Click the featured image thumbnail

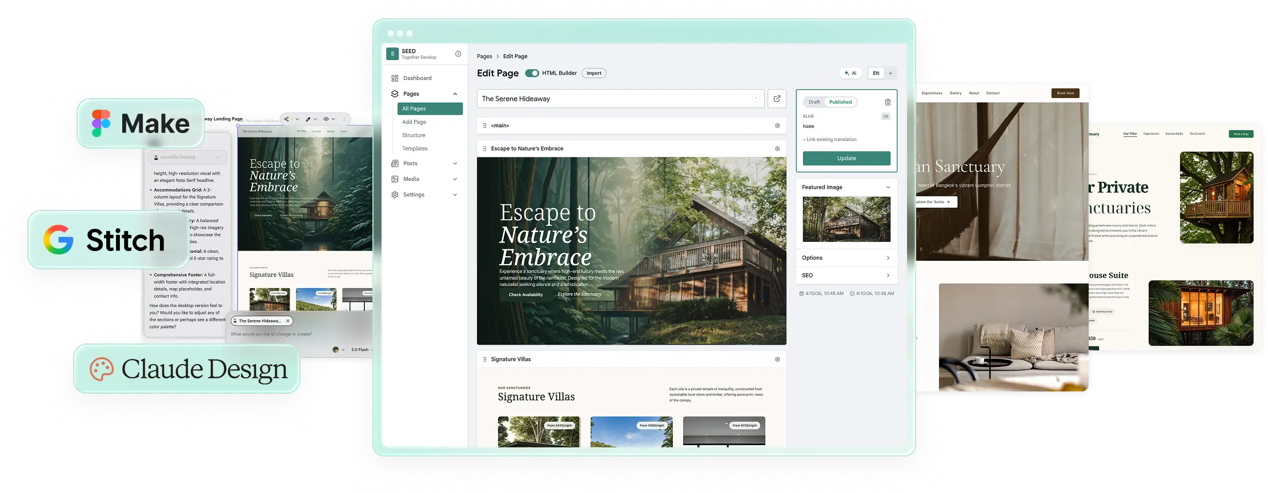[846, 219]
